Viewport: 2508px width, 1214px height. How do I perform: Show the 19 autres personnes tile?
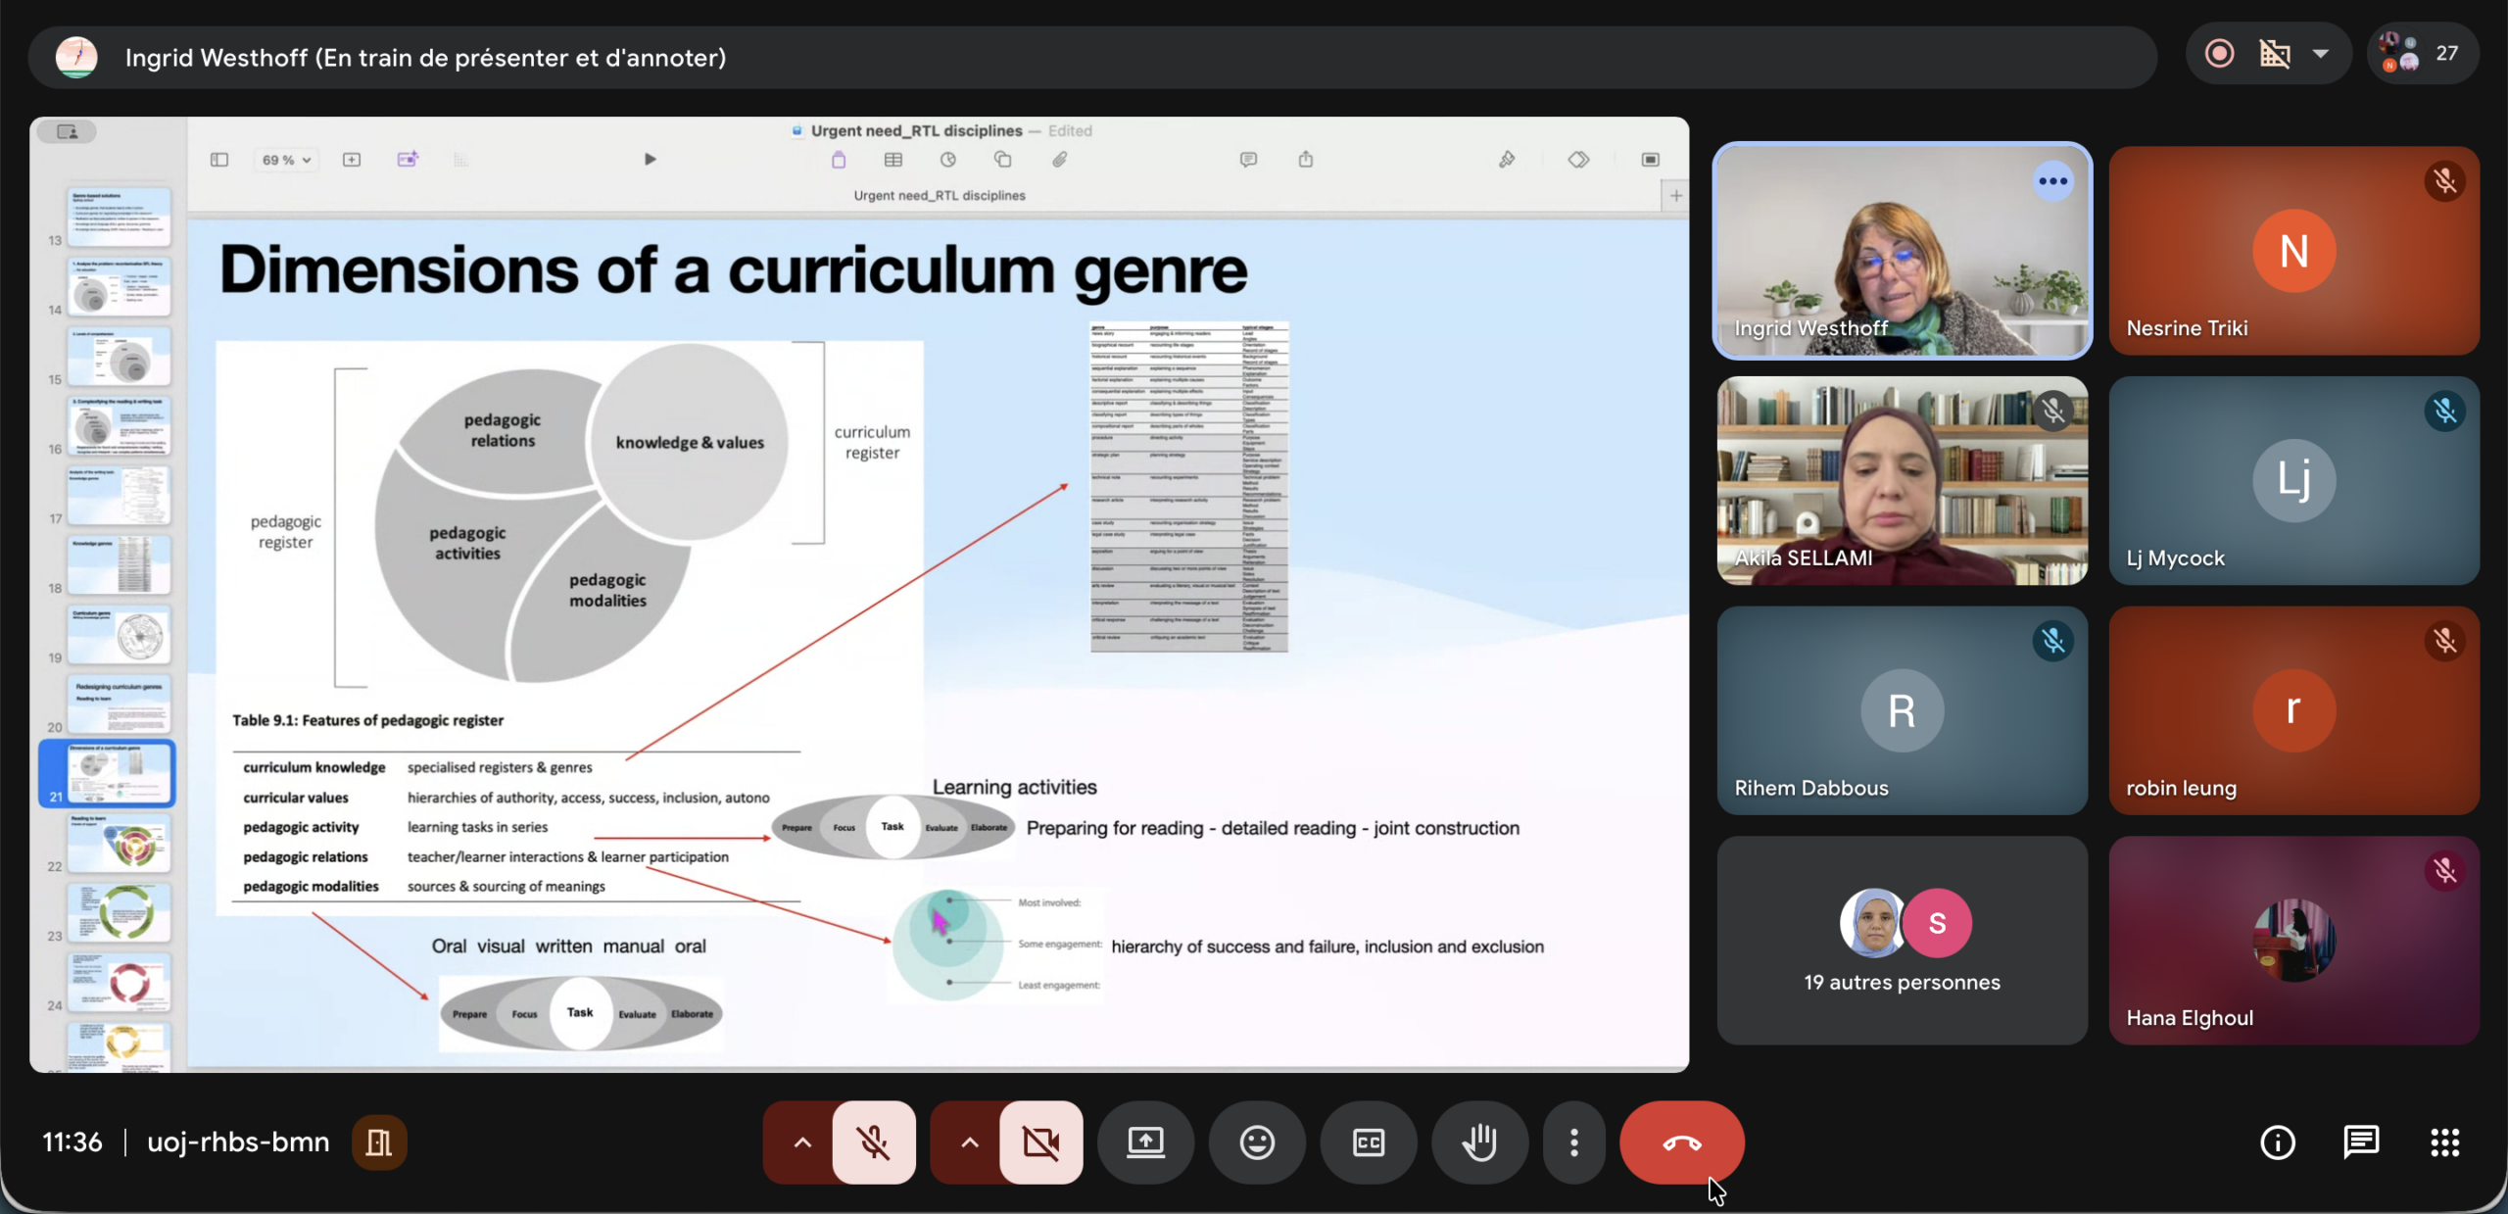[1902, 941]
